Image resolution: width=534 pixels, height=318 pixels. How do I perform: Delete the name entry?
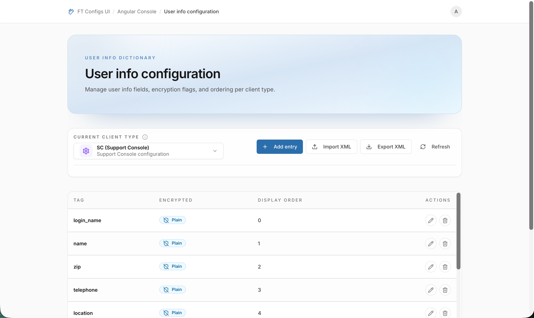click(445, 244)
